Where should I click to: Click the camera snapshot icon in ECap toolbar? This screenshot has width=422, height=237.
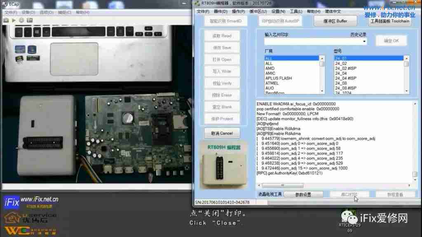6,20
